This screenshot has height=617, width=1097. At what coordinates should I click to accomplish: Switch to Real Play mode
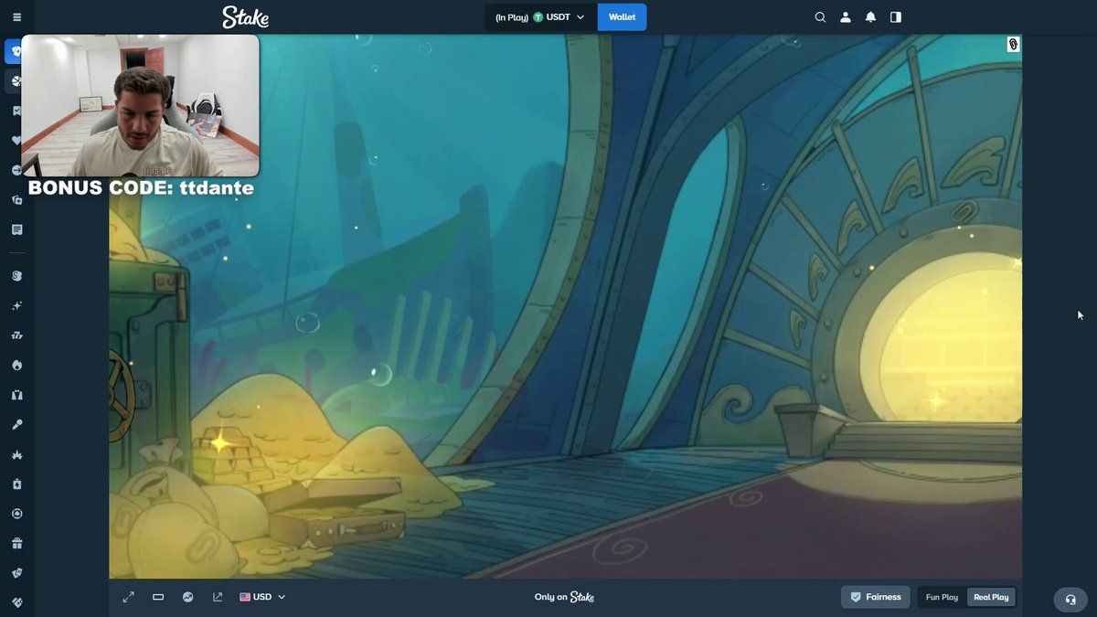tap(991, 598)
